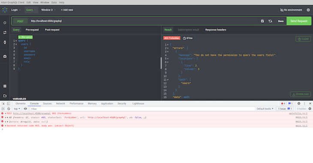
Task: Click the reload arrows sidebar icon
Action: 5,32
